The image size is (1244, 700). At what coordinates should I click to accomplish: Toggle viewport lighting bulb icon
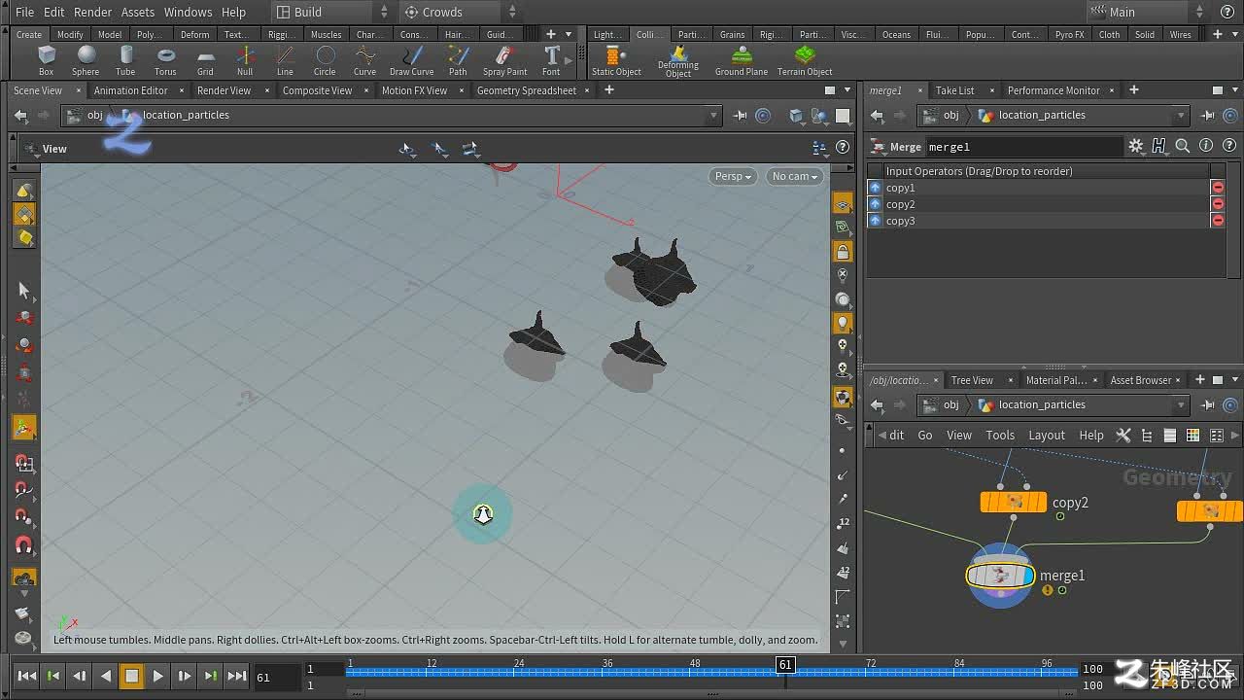(843, 322)
